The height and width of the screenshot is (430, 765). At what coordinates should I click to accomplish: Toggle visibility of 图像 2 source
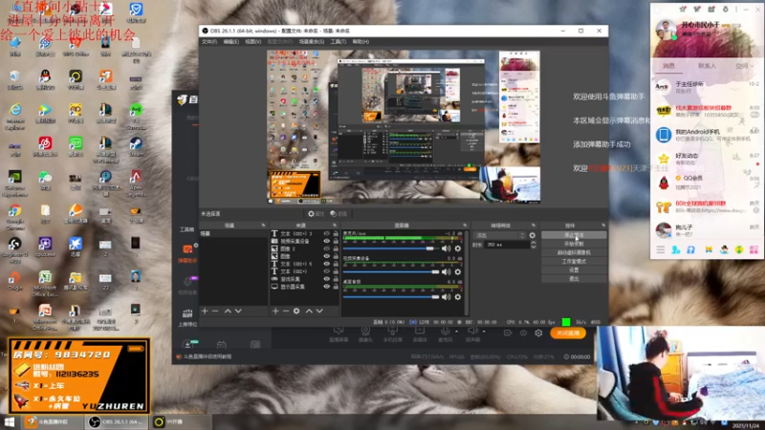click(x=326, y=248)
